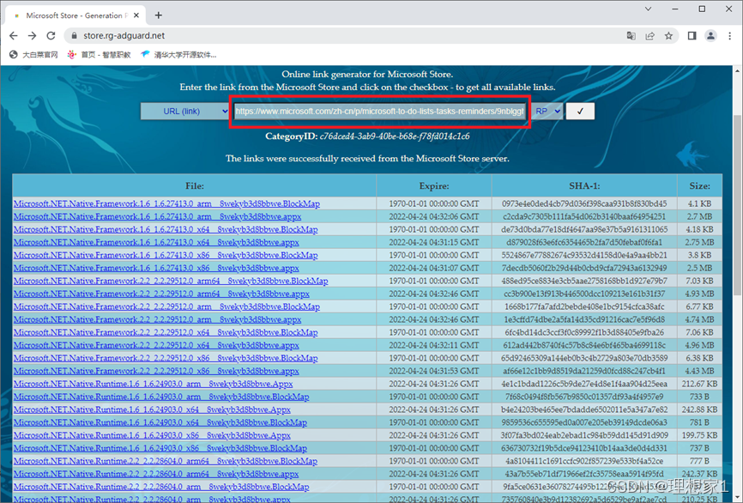Download Runtime.1.6 1.6.24903.0 x86 Appx file

pos(152,434)
